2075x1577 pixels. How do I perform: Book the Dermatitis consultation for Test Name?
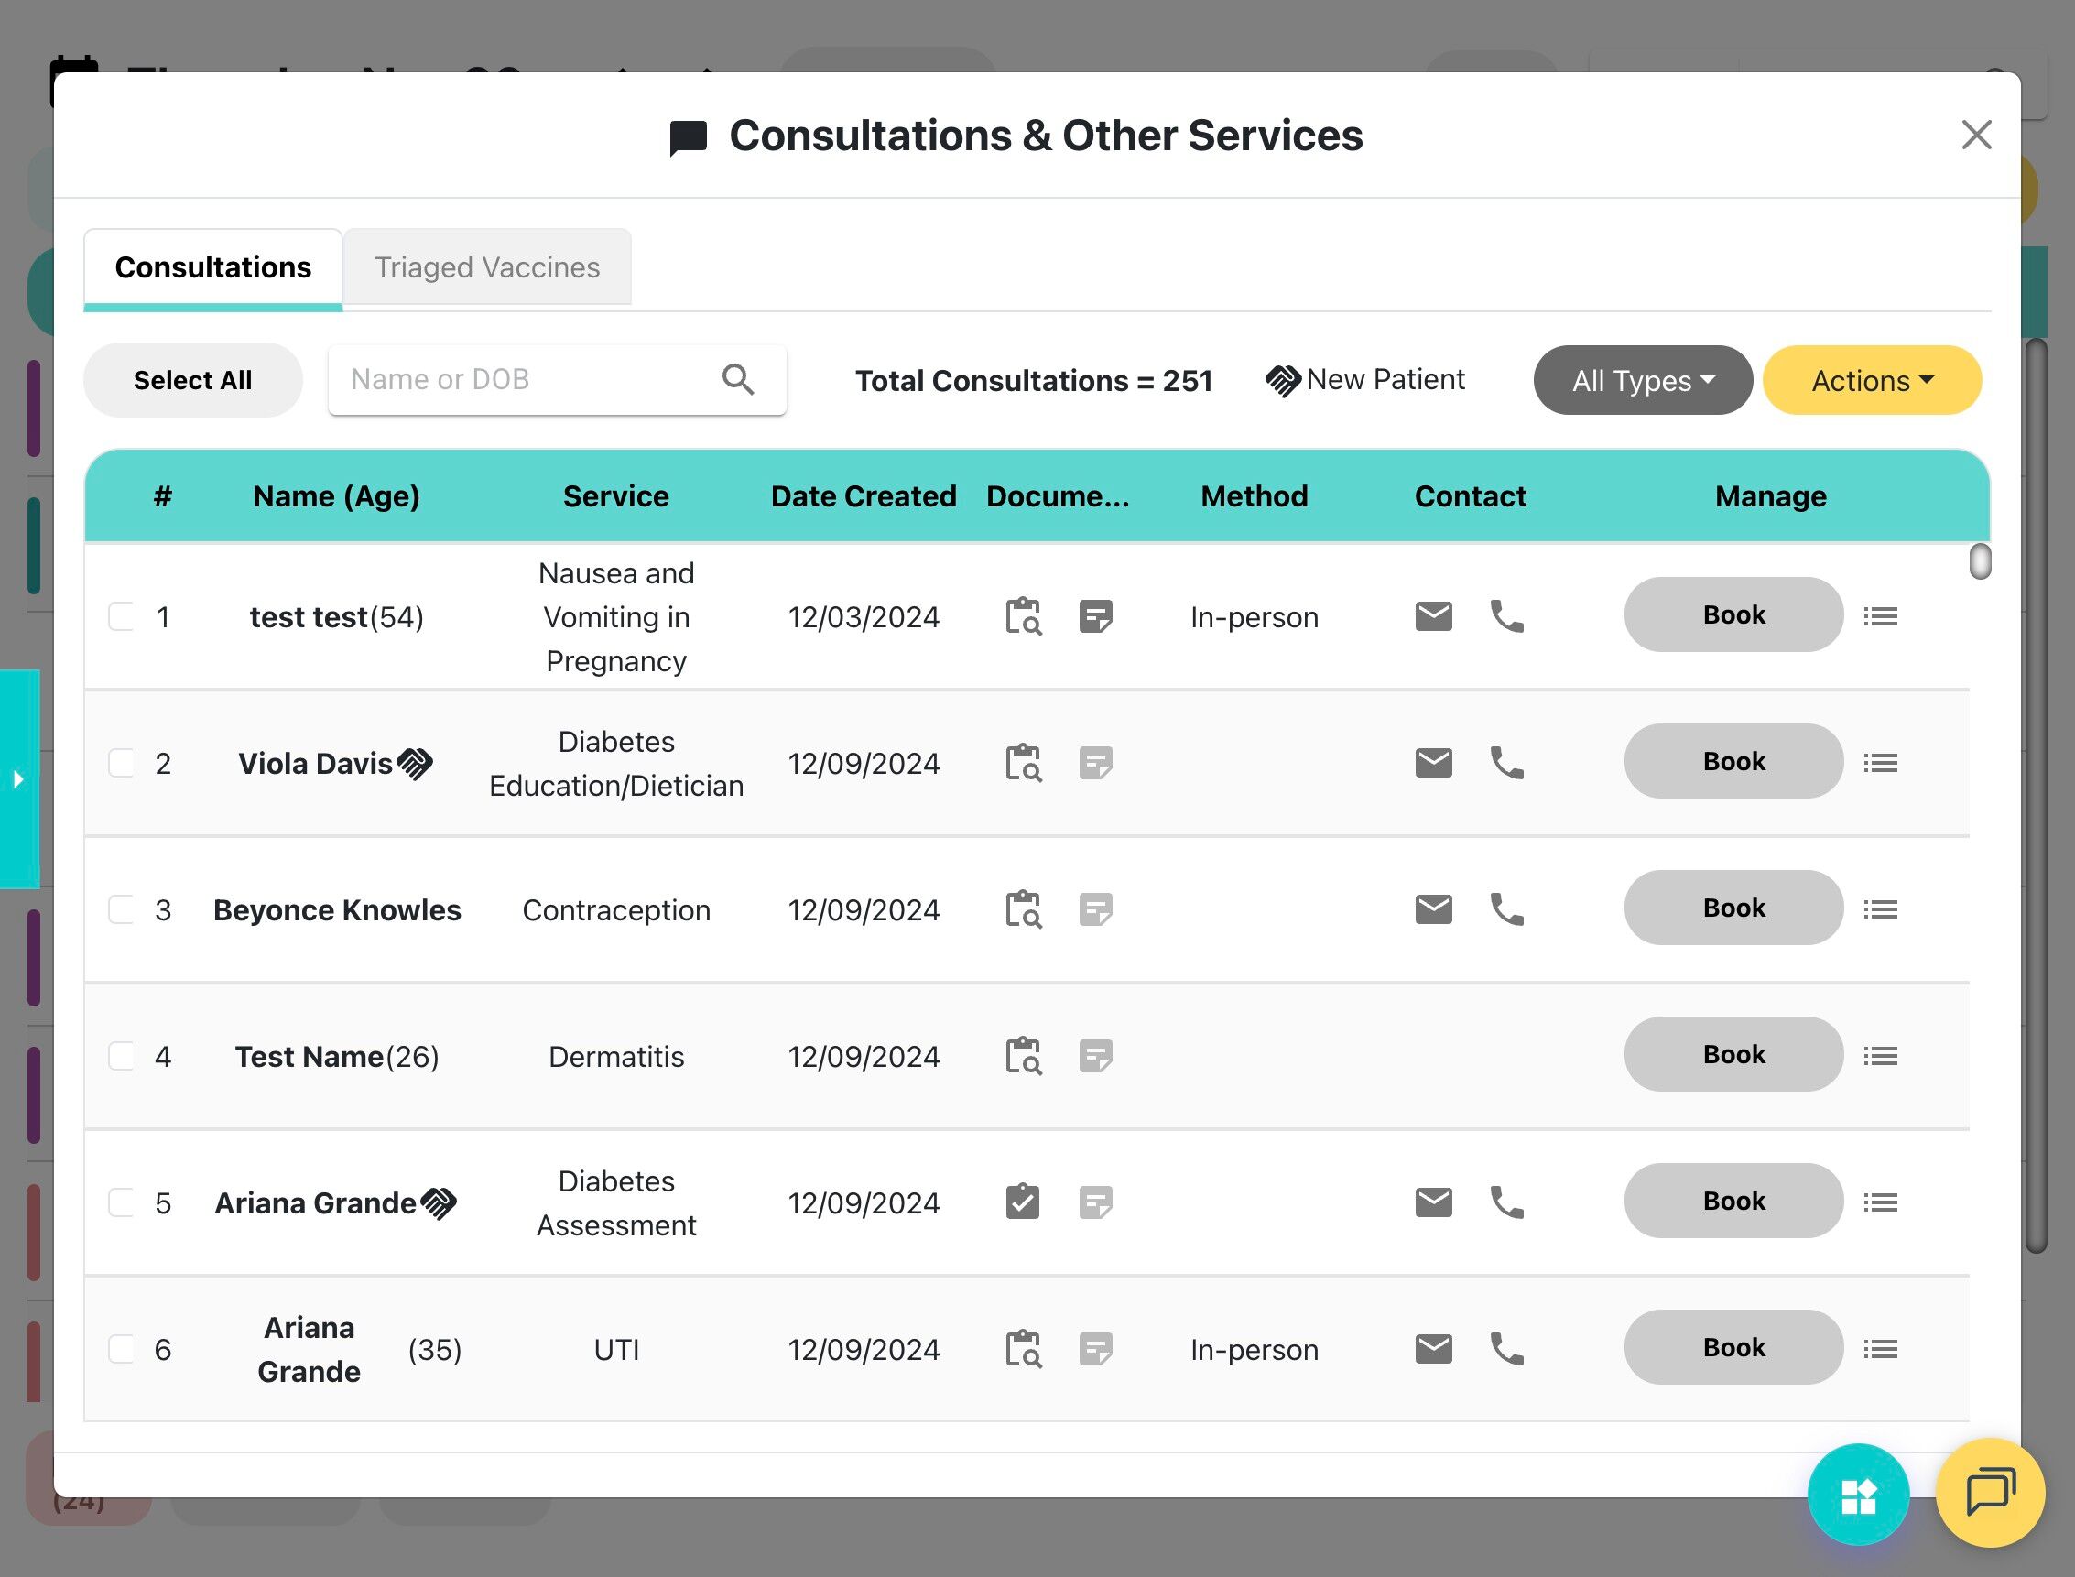[x=1733, y=1054]
